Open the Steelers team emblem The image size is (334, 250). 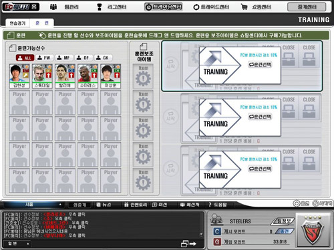(x=313, y=229)
